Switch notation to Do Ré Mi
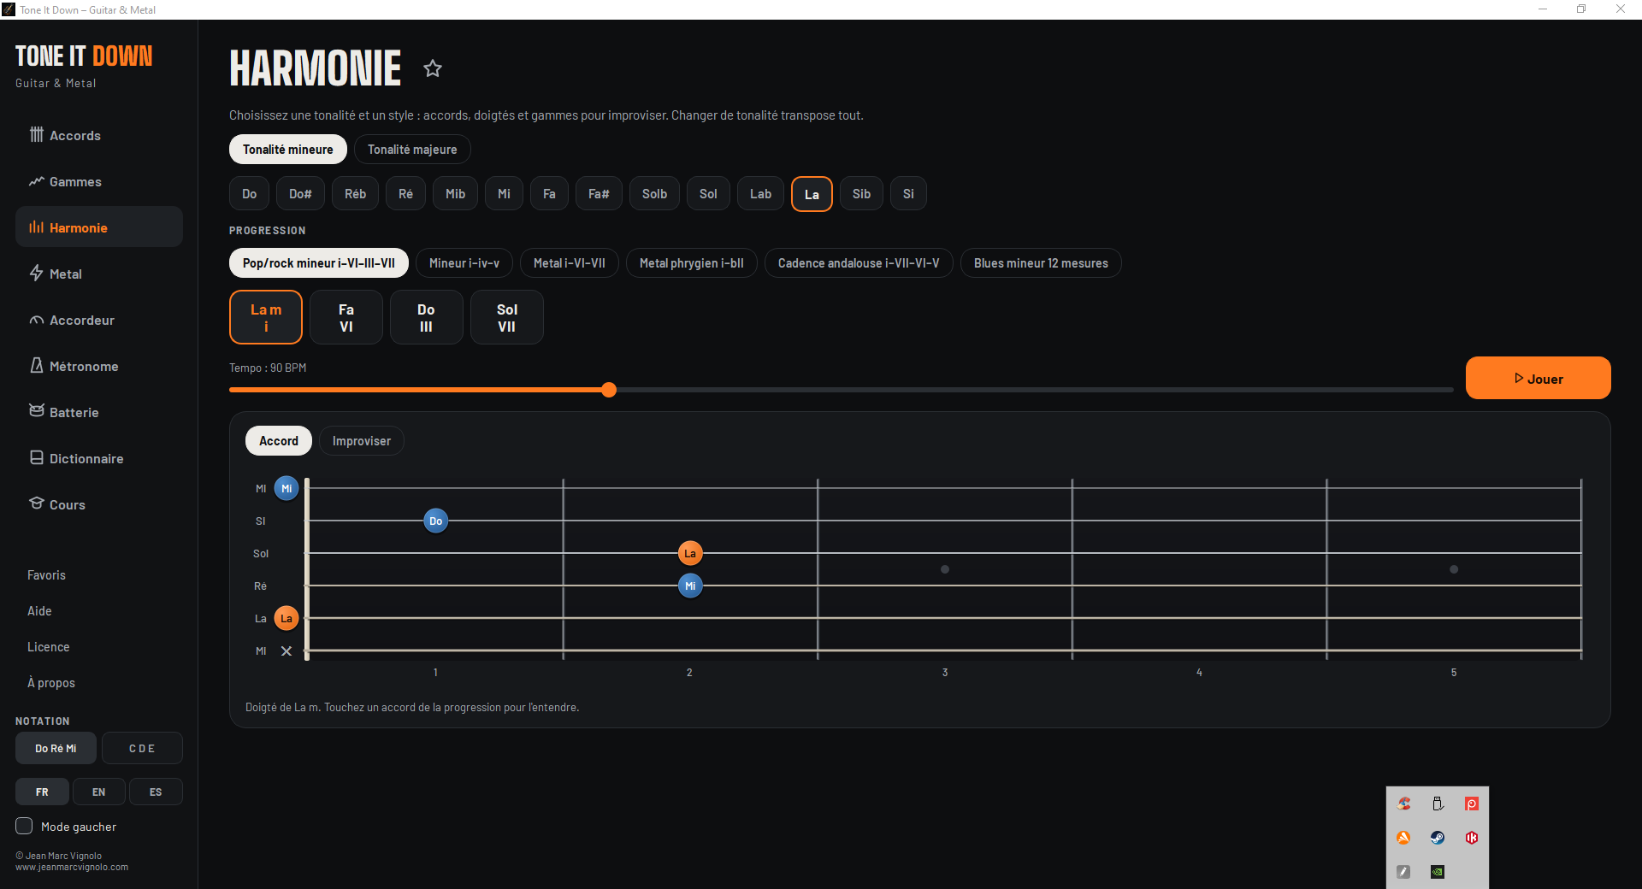The width and height of the screenshot is (1642, 889). pos(56,748)
